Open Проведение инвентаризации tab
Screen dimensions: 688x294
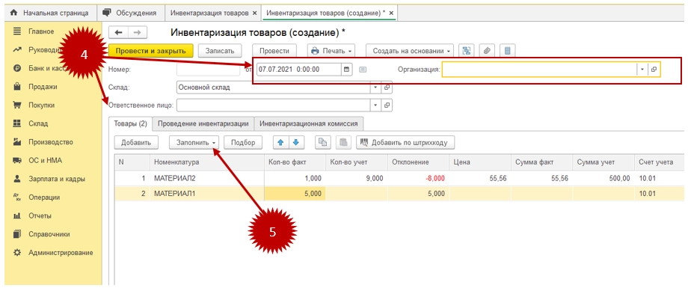point(203,123)
